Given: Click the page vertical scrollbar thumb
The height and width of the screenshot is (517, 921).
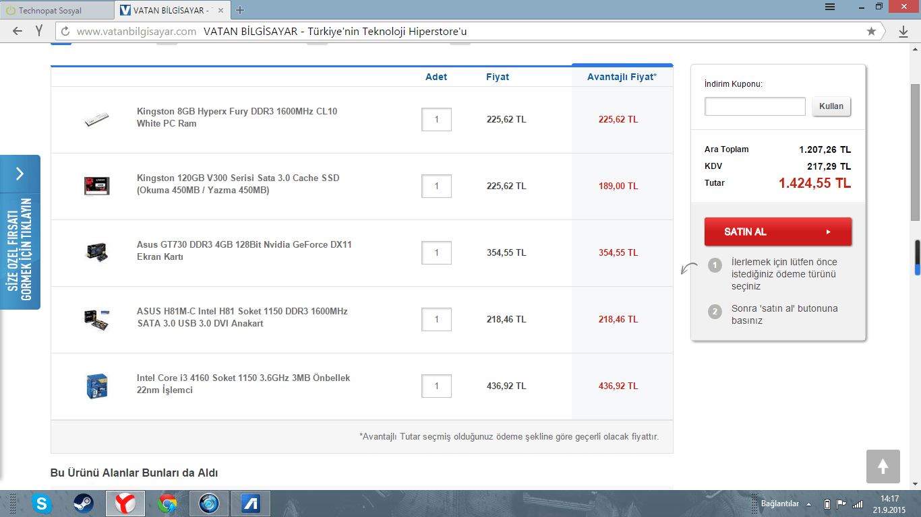Looking at the screenshot, I should pos(915,153).
